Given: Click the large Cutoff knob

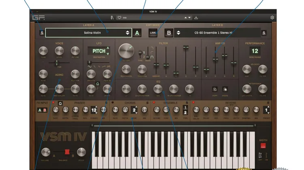Looking at the screenshot, I should pos(126,51).
